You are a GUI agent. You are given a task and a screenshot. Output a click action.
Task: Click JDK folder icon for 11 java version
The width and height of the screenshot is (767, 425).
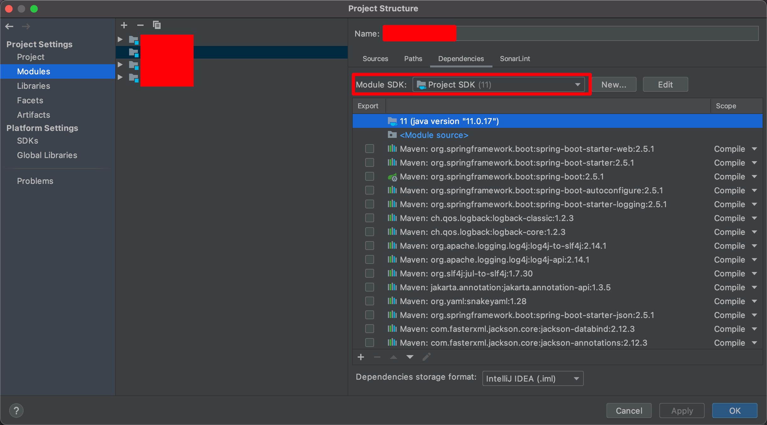tap(392, 121)
